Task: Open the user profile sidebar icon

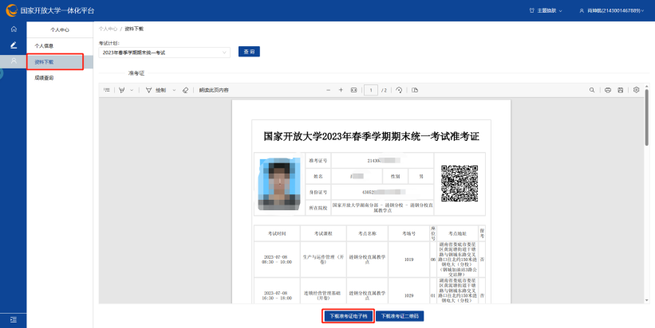Action: tap(13, 61)
